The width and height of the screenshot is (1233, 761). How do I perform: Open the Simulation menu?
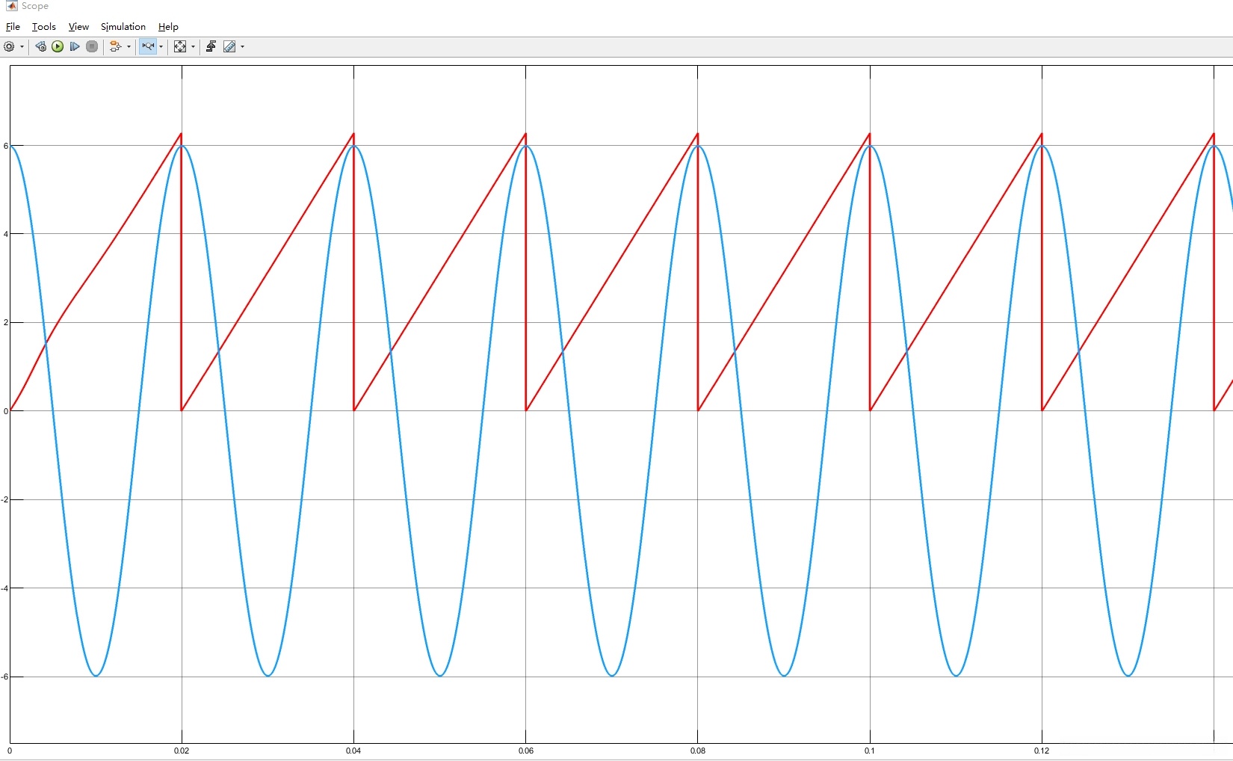pos(123,26)
